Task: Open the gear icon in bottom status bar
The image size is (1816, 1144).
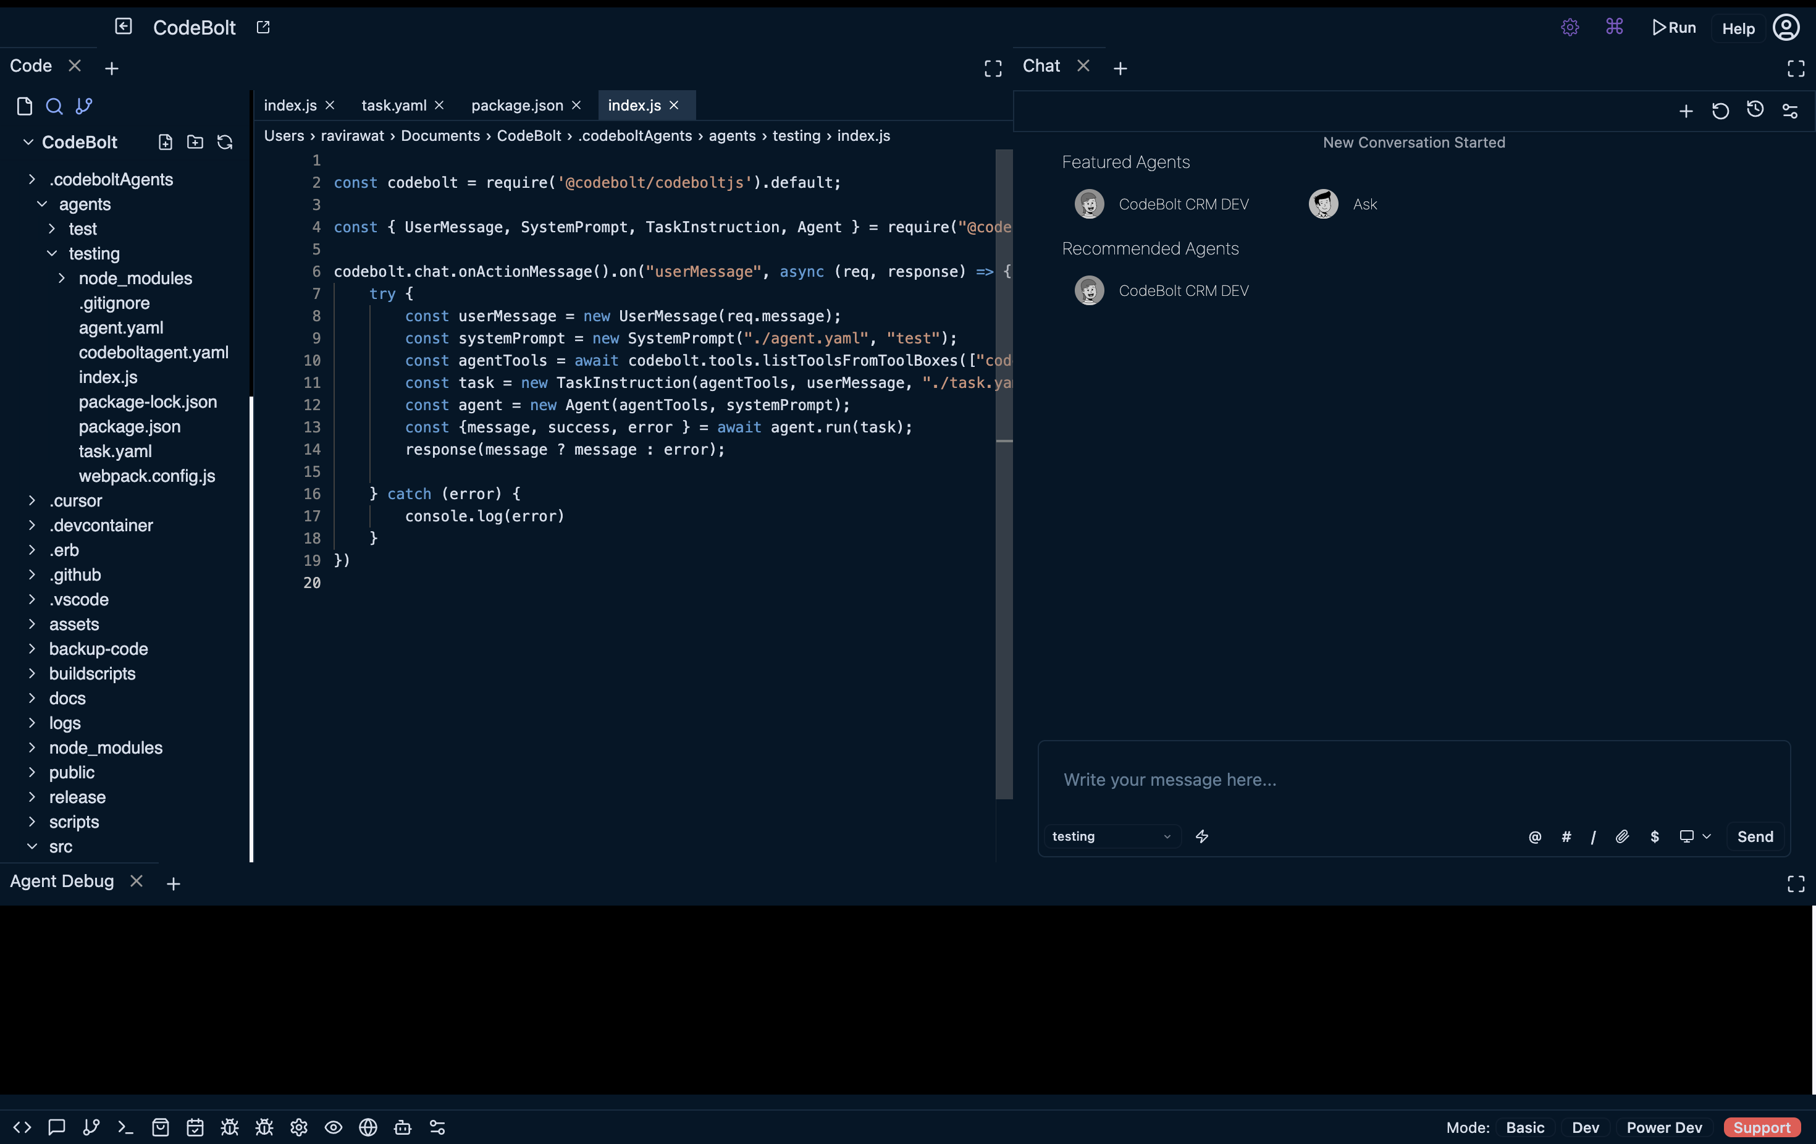Action: pos(298,1127)
